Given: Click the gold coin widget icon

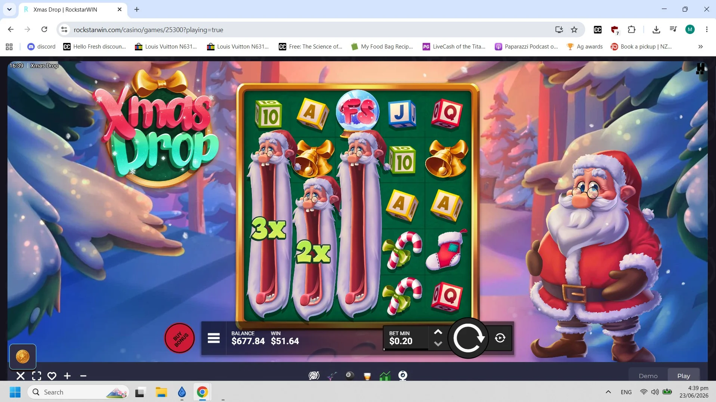Looking at the screenshot, I should [23, 357].
